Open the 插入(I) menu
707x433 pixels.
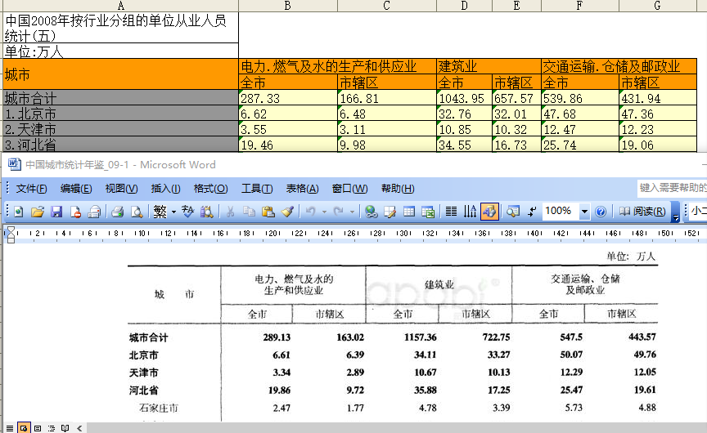tap(165, 189)
